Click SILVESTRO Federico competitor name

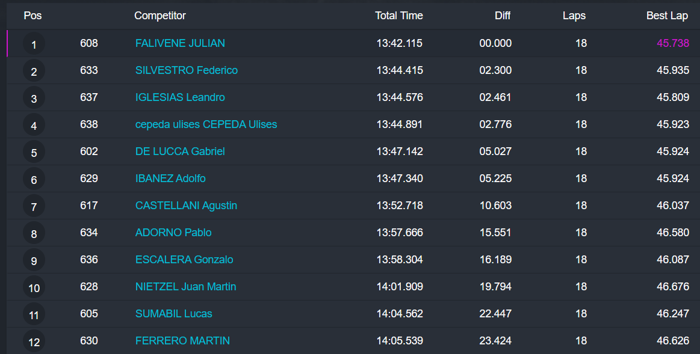point(187,70)
